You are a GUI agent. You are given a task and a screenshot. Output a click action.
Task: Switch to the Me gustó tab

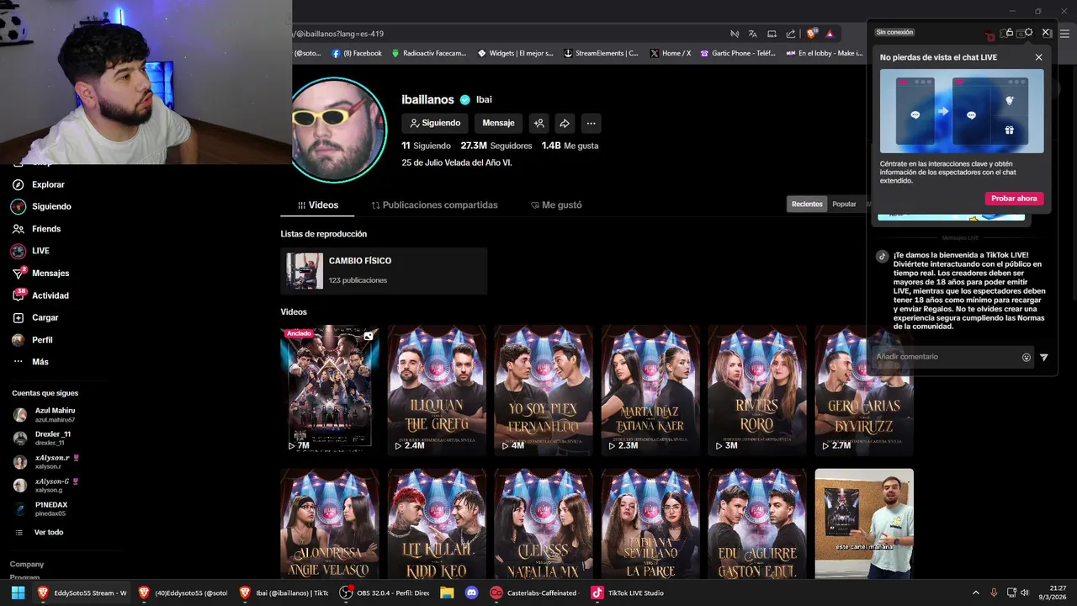pyautogui.click(x=556, y=205)
